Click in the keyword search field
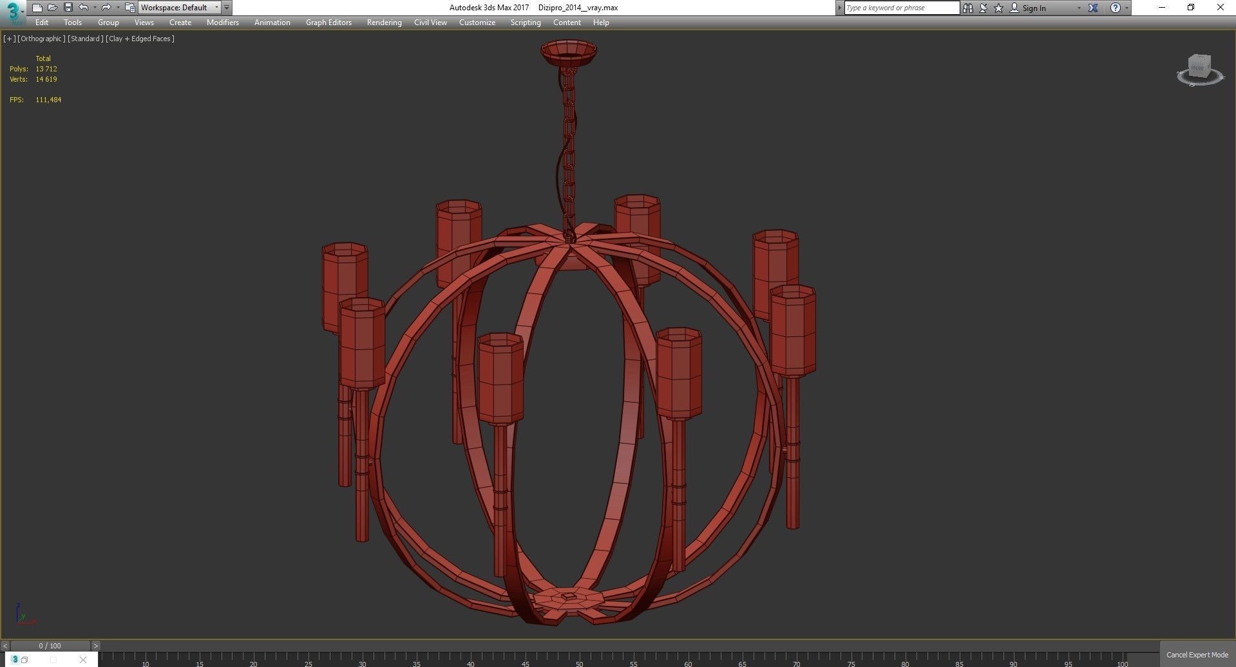Viewport: 1236px width, 667px height. coord(902,8)
